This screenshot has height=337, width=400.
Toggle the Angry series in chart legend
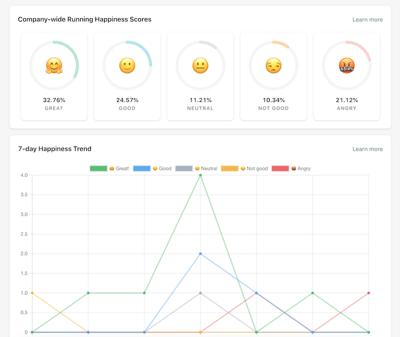coord(291,169)
